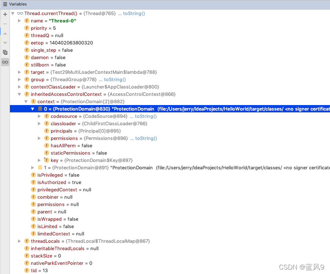Expand the target tree node
The image size is (330, 274).
click(19, 72)
